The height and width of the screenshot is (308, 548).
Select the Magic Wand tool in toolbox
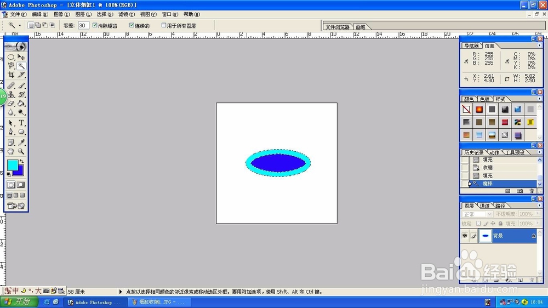coord(21,66)
